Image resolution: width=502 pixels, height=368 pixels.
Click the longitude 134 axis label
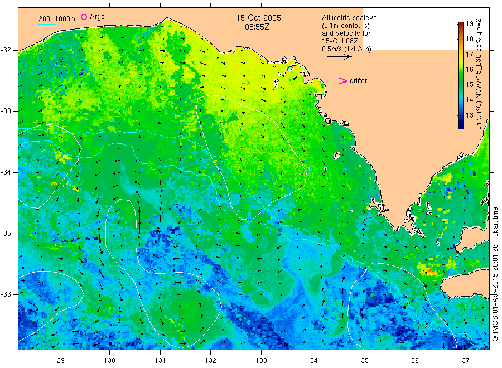312,361
